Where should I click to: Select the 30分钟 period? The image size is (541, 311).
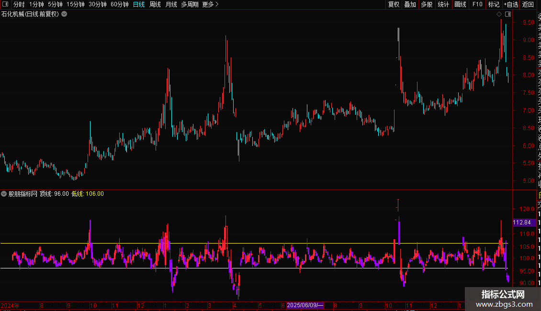(98, 4)
